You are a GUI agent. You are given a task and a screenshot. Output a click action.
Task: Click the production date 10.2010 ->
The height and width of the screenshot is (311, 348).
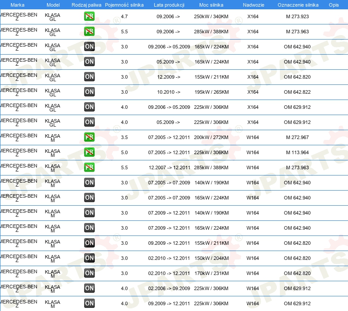click(169, 92)
